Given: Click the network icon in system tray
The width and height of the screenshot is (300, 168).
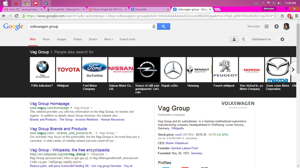Looking at the screenshot, I should tap(274, 3).
